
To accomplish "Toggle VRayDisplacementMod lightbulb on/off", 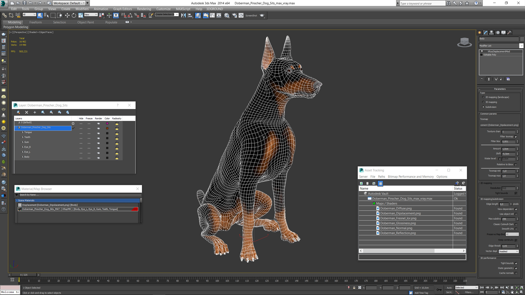I will [x=482, y=51].
